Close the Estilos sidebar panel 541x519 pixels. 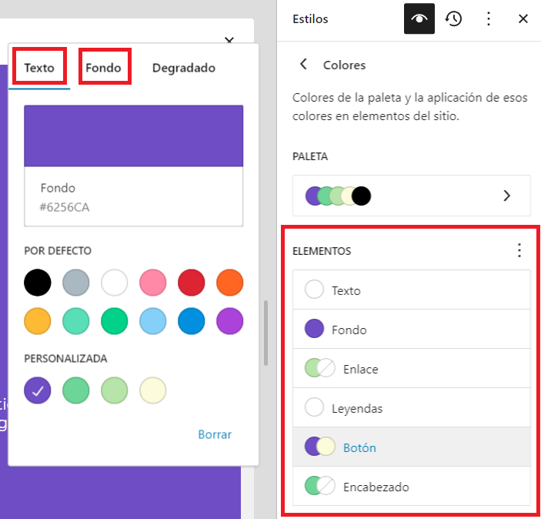(523, 19)
